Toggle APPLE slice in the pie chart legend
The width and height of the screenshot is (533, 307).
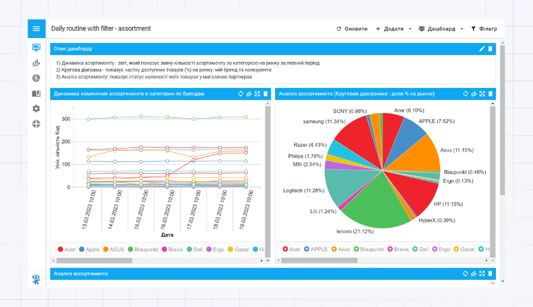point(314,249)
